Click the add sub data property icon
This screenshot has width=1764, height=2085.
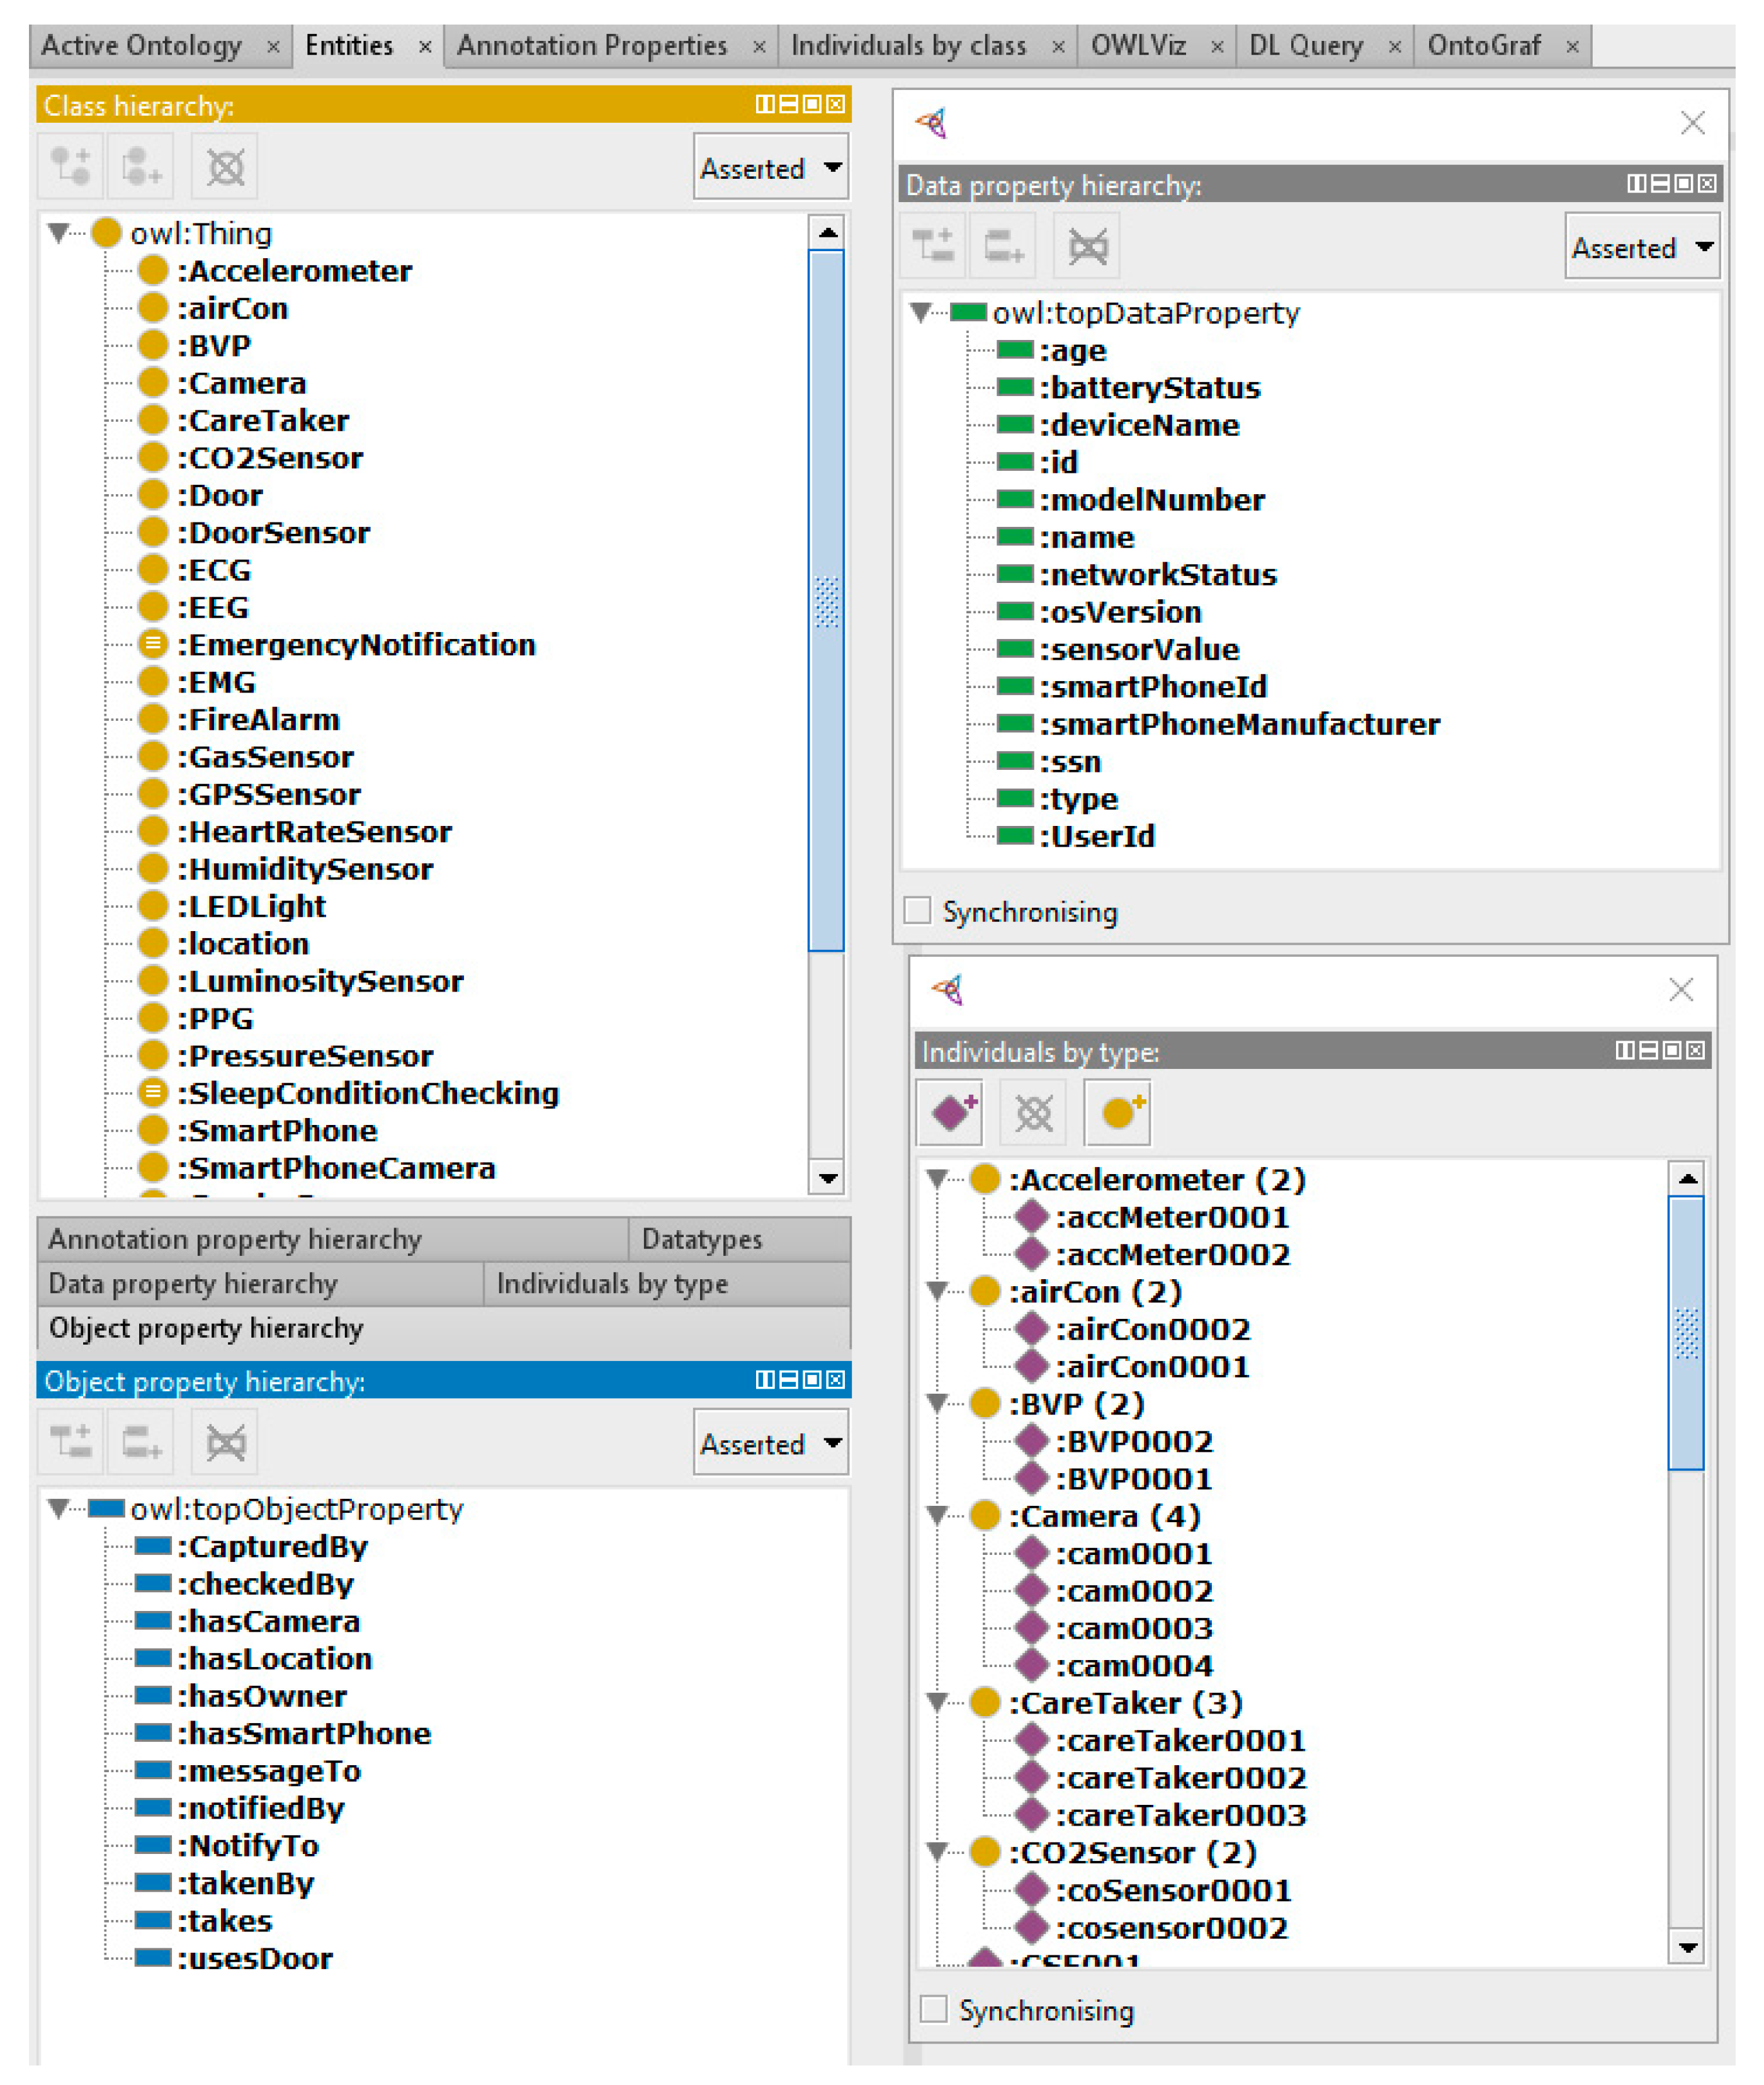pyautogui.click(x=934, y=246)
